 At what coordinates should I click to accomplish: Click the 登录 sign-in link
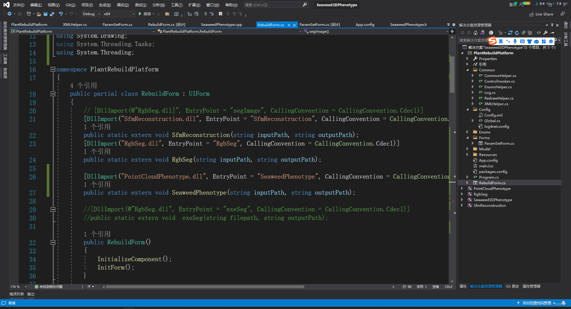point(513,4)
